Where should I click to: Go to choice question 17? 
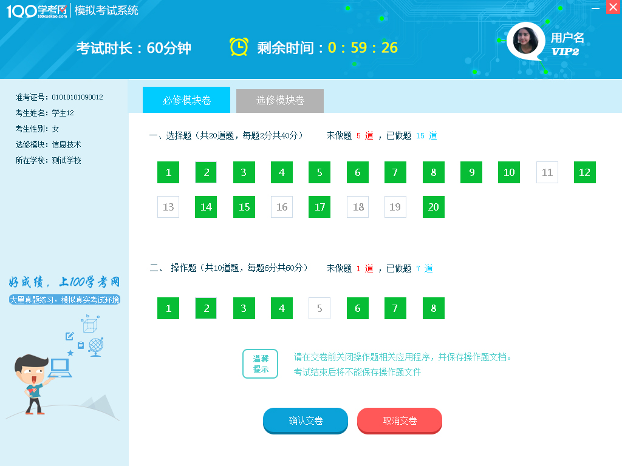pyautogui.click(x=320, y=207)
